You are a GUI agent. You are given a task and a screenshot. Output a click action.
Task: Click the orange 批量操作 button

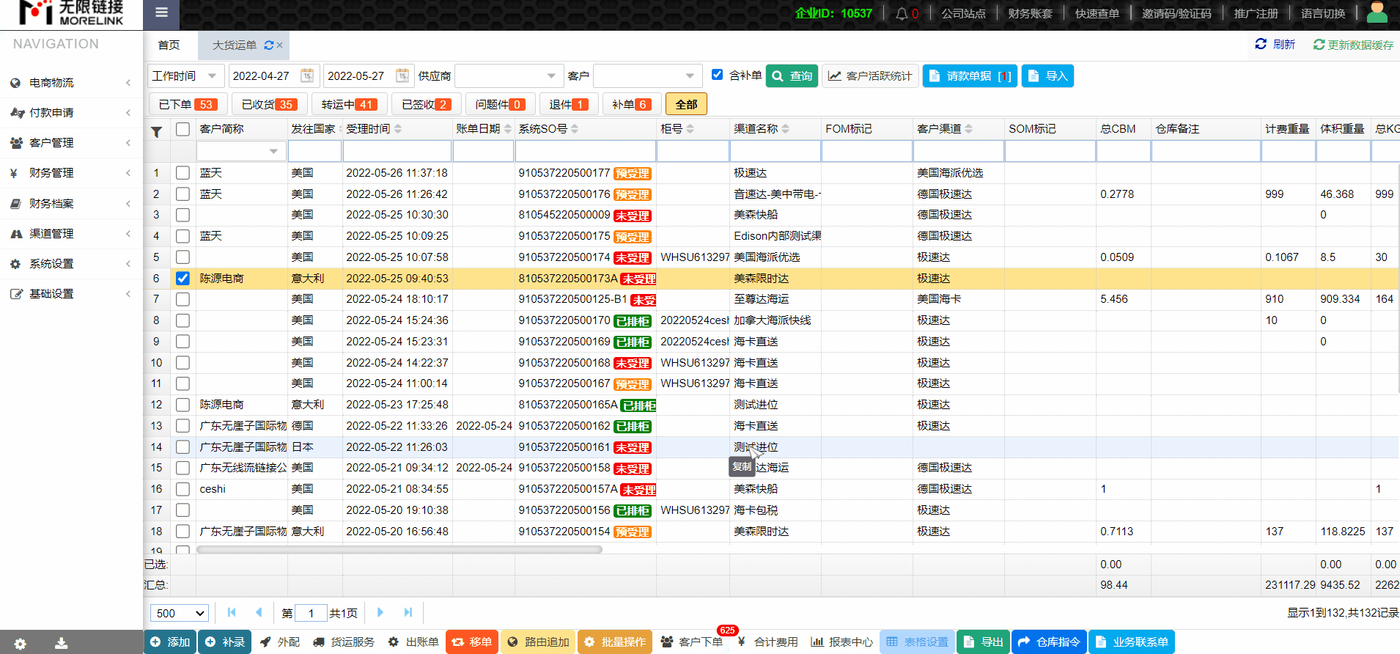click(x=616, y=642)
